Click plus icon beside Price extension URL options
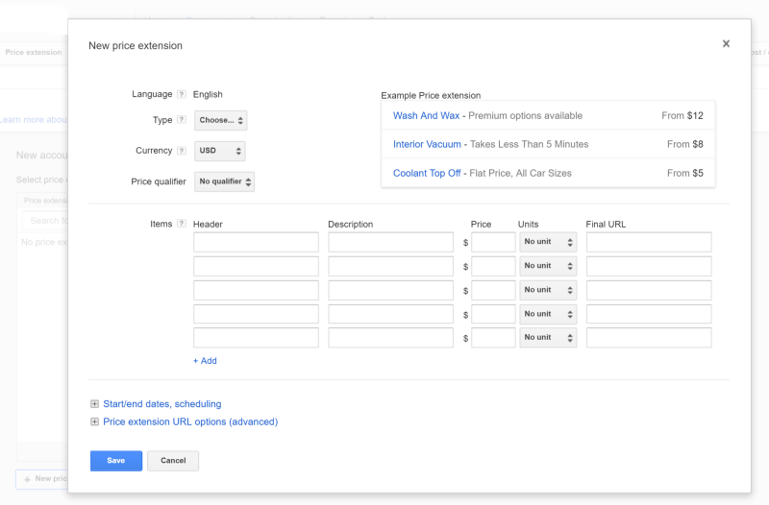769x505 pixels. [94, 421]
